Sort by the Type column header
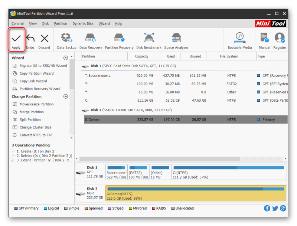 tap(272, 56)
